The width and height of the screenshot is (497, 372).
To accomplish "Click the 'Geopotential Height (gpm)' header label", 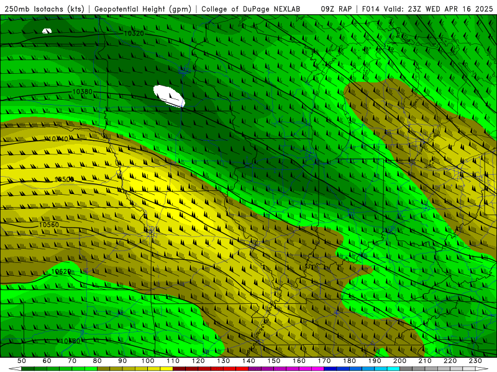I will click(143, 9).
